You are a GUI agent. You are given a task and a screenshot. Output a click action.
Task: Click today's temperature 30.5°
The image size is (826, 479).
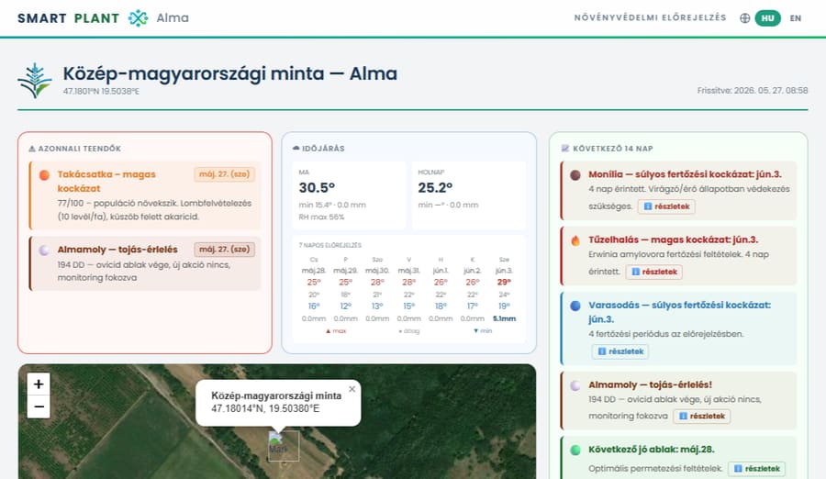click(x=317, y=188)
